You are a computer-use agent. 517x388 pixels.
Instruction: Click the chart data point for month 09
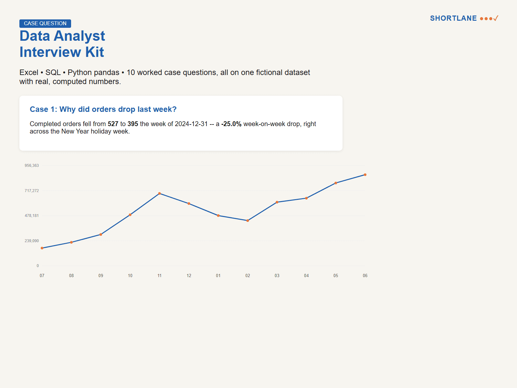(x=101, y=234)
